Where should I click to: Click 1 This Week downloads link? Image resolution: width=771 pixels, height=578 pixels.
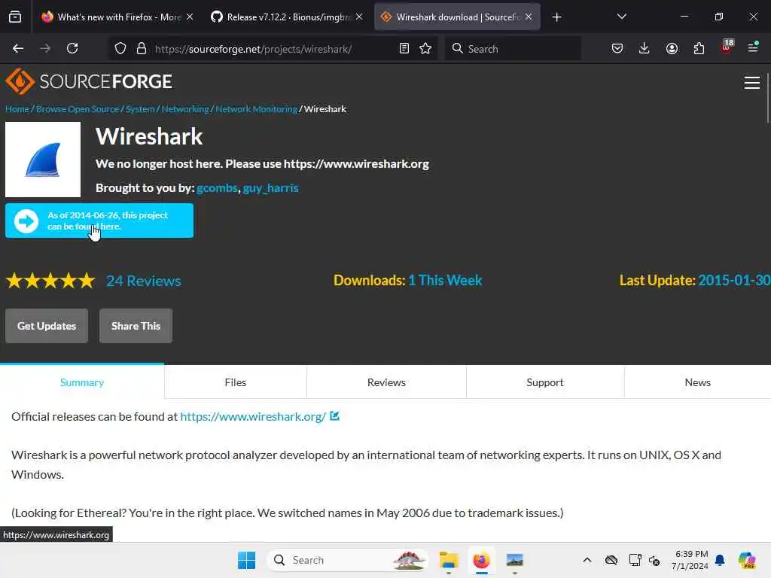(445, 280)
